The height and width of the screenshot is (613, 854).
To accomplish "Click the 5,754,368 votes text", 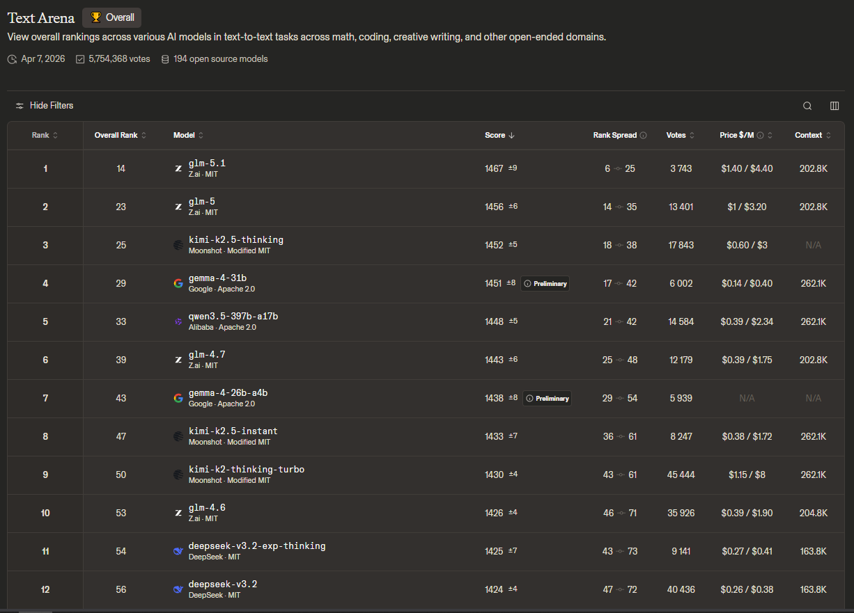I will [119, 59].
